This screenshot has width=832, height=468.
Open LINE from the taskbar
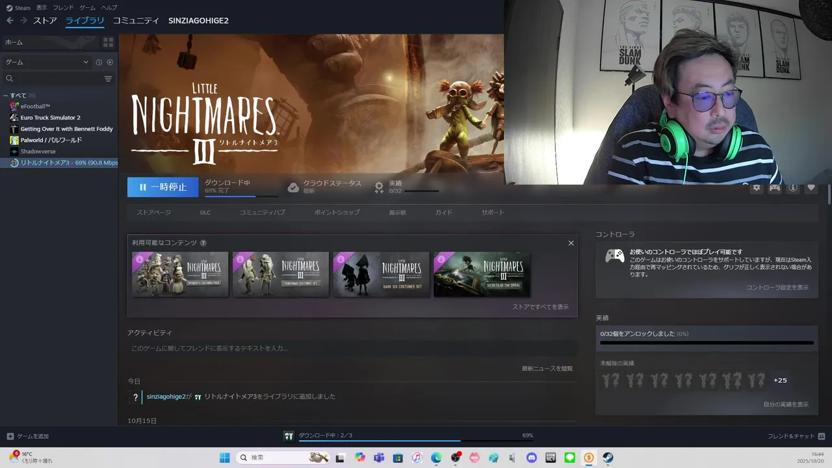pyautogui.click(x=570, y=458)
